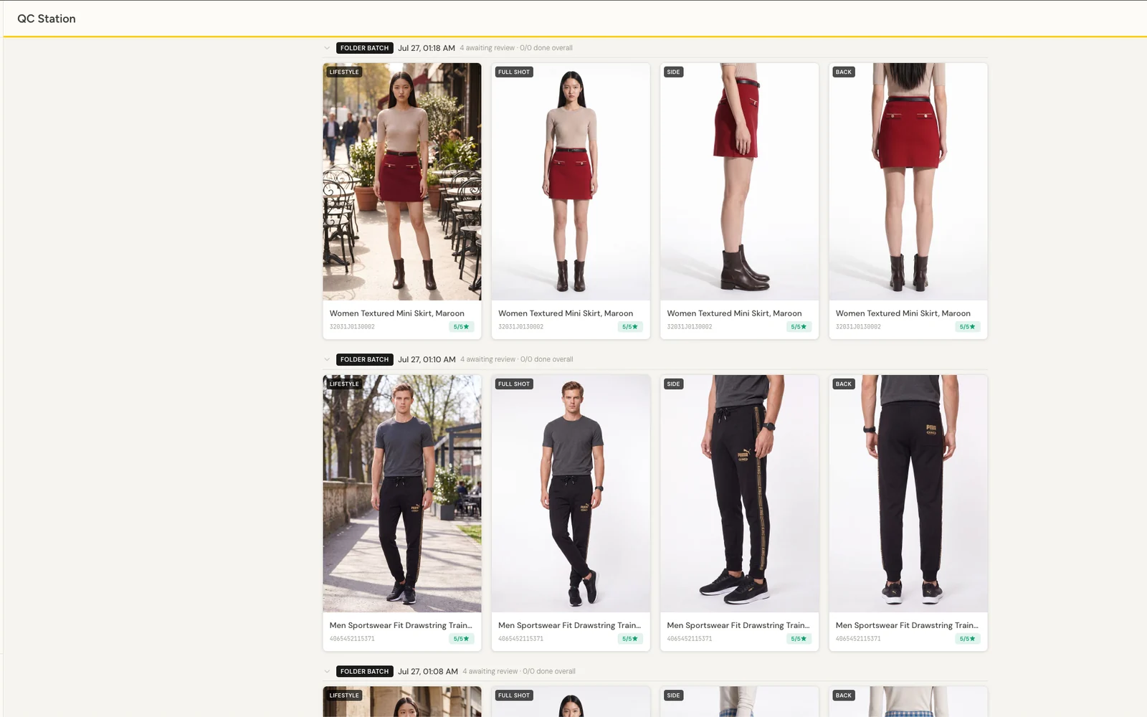Click the 5/5 star rating on skirt Side card

pos(799,327)
